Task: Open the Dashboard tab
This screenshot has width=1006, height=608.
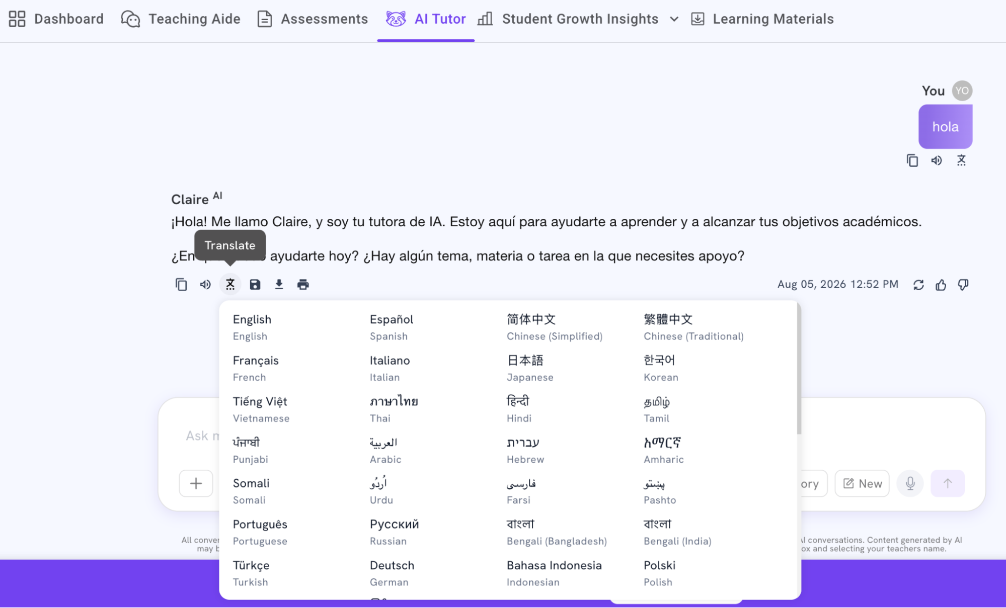Action: tap(56, 19)
